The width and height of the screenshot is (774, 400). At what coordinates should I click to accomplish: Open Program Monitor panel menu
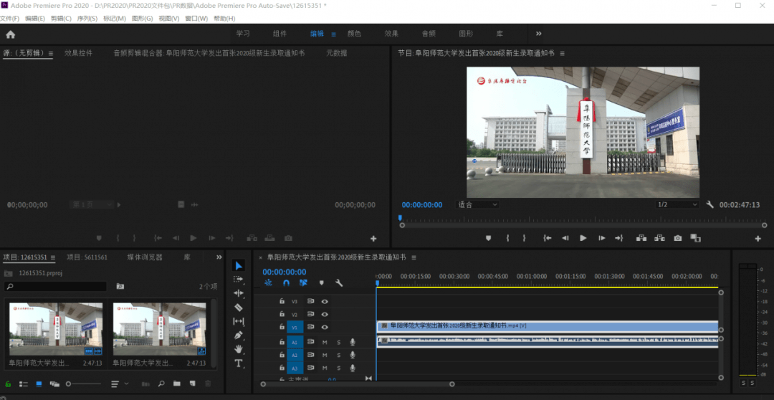(x=563, y=53)
